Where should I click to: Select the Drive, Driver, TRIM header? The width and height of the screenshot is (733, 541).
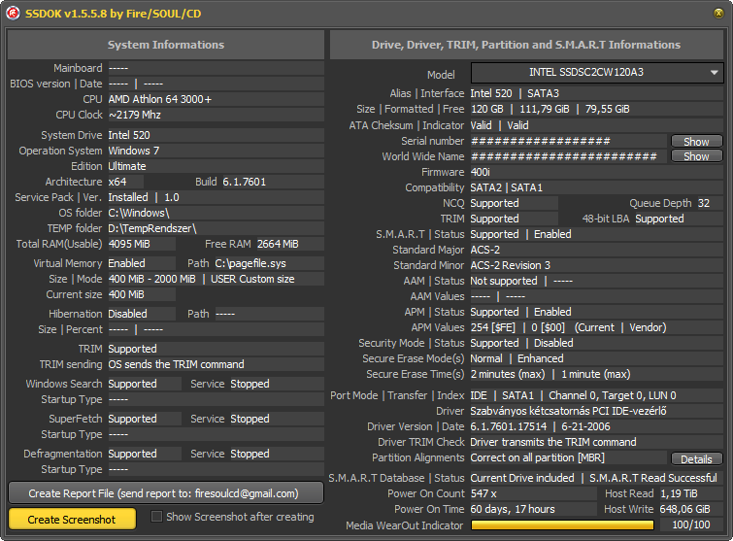point(526,45)
